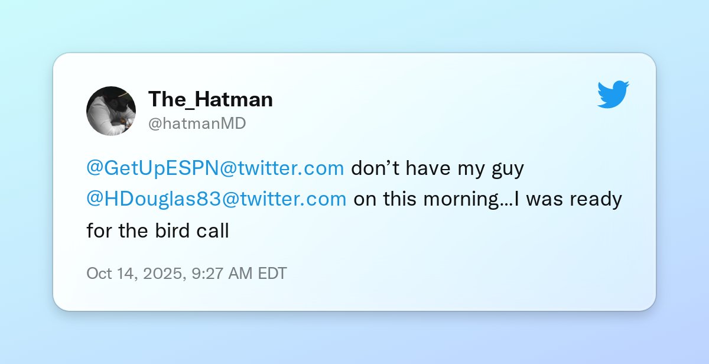The height and width of the screenshot is (364, 709).
Task: Open the @GetUpESPN@twitter.com mention link
Action: (x=215, y=168)
